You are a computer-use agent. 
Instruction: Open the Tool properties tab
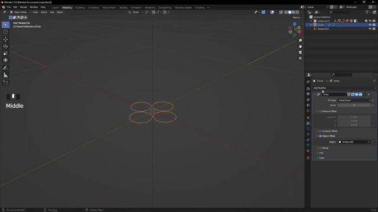point(308,82)
